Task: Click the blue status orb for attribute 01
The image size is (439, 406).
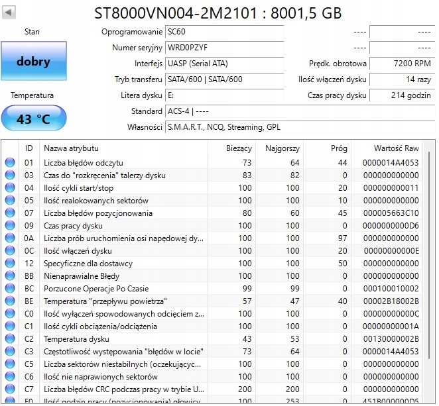Action: pyautogui.click(x=10, y=163)
